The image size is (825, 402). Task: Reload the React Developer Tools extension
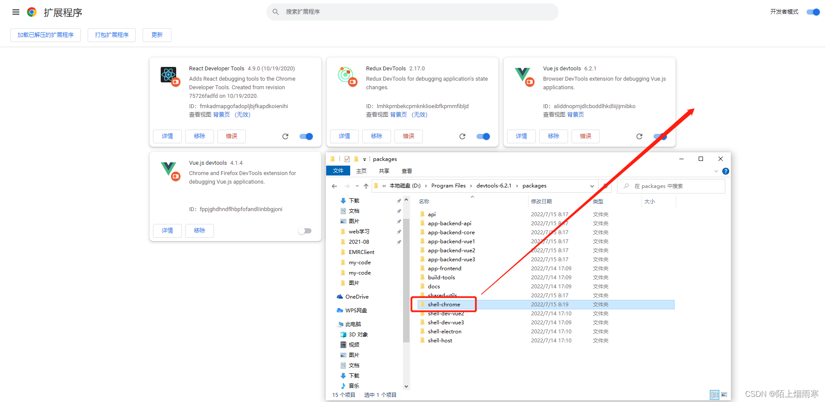tap(285, 136)
